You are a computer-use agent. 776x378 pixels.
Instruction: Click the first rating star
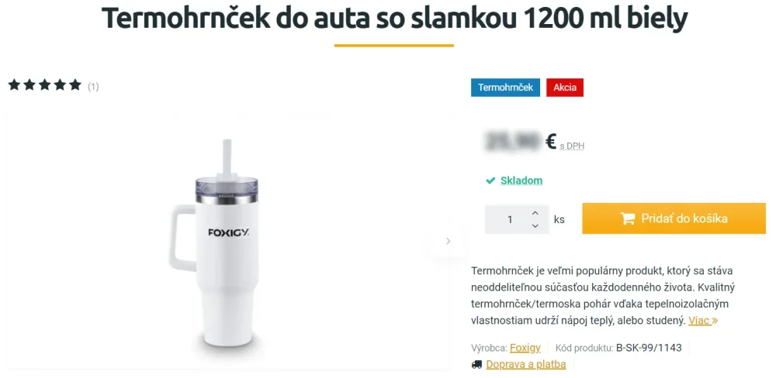click(x=14, y=85)
